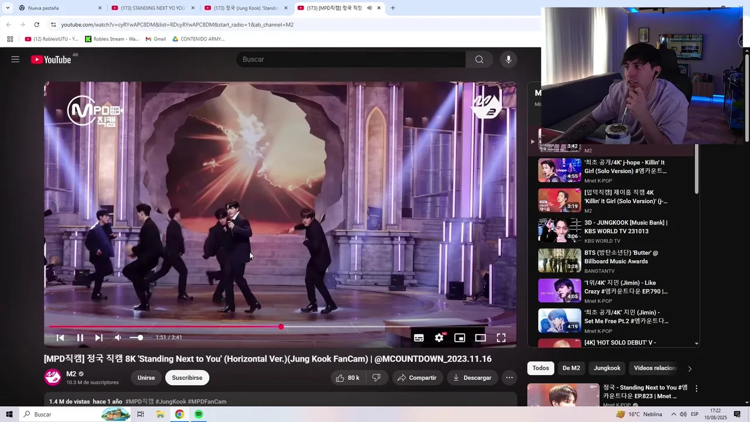Image resolution: width=750 pixels, height=422 pixels.
Task: Open the CONTENIDO ARMY bookmark
Action: pyautogui.click(x=198, y=39)
